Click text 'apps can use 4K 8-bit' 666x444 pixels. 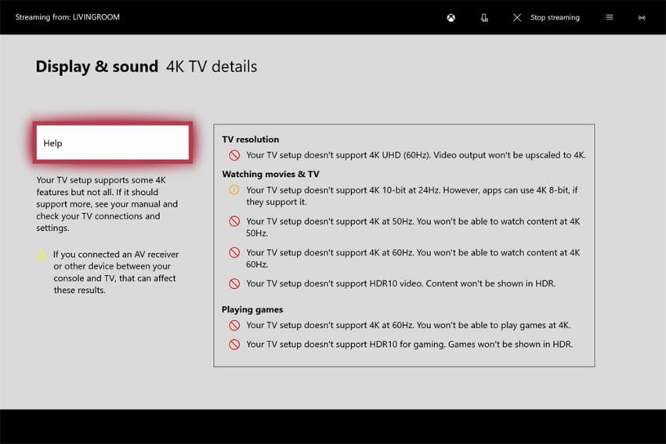(524, 190)
